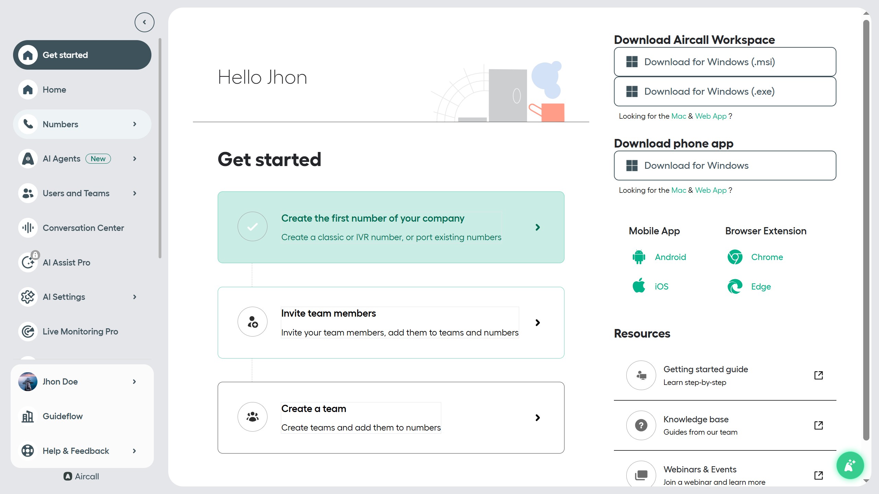Viewport: 879px width, 494px height.
Task: Open Conversation Center from the sidebar
Action: pos(82,228)
